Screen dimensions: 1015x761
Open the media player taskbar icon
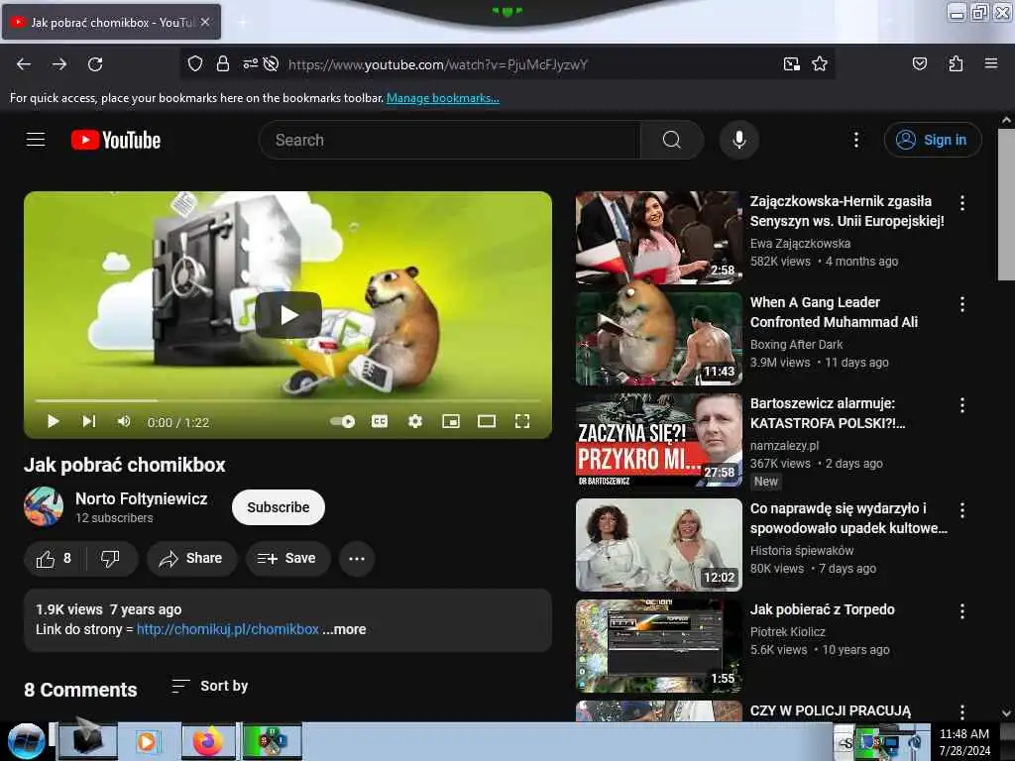pyautogui.click(x=147, y=741)
